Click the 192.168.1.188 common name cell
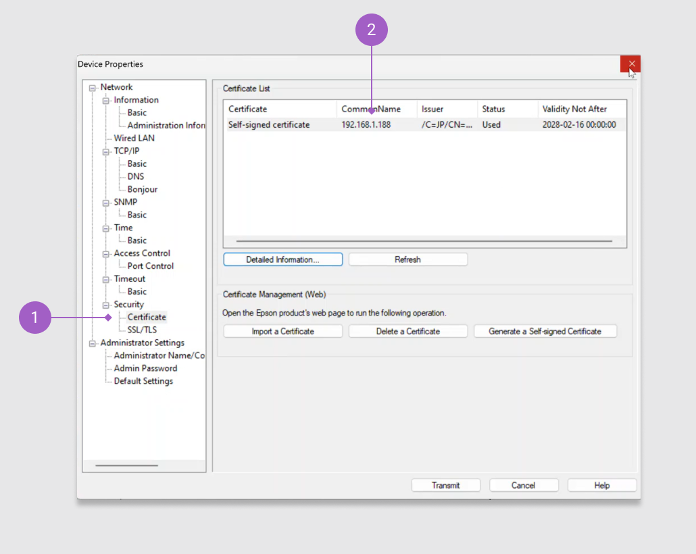The width and height of the screenshot is (696, 554). pos(366,125)
